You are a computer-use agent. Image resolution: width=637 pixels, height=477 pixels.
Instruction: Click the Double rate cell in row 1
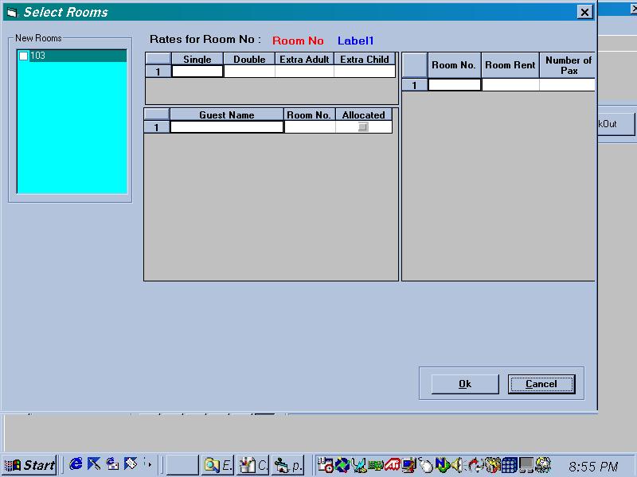tap(249, 72)
